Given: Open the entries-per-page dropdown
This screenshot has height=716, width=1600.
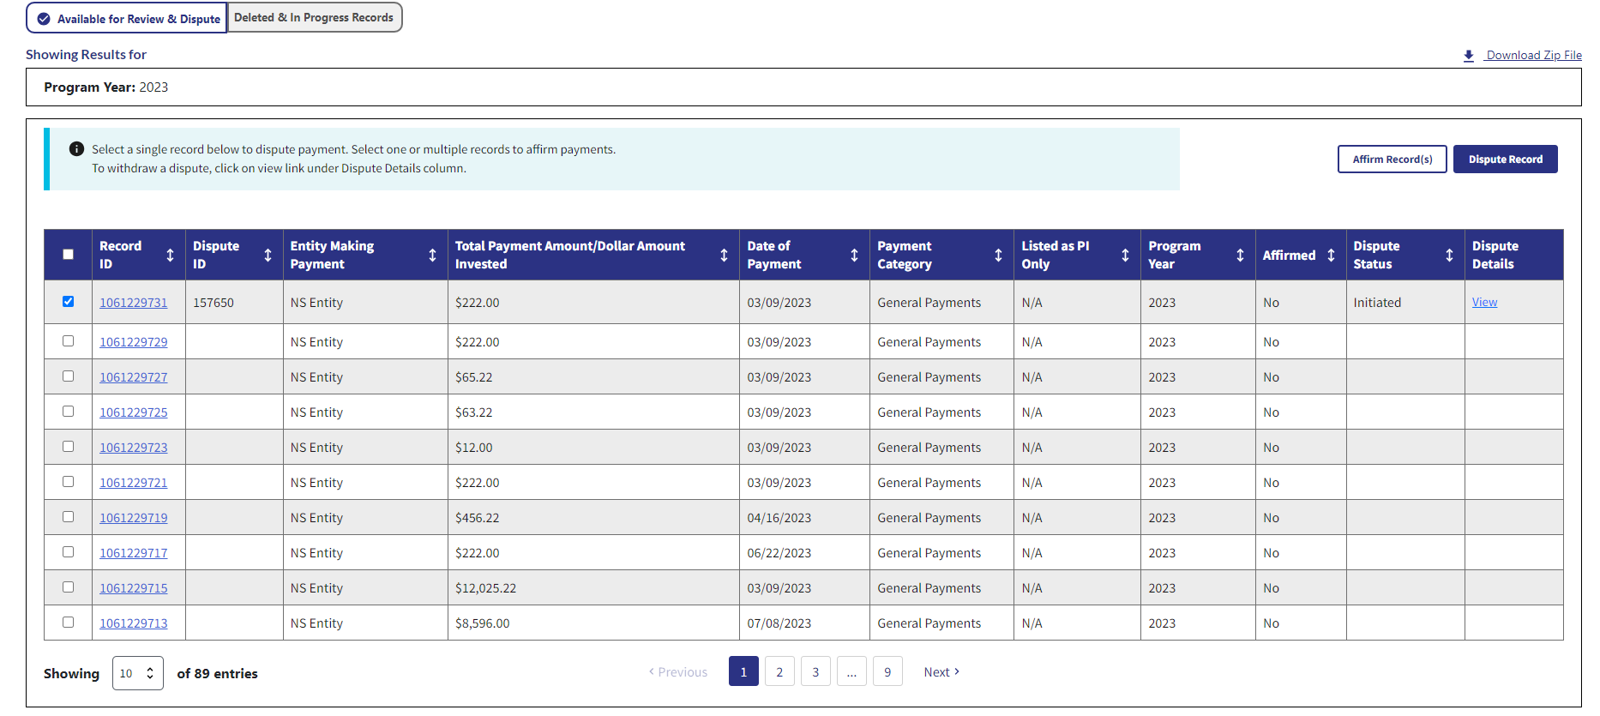Looking at the screenshot, I should (x=137, y=673).
